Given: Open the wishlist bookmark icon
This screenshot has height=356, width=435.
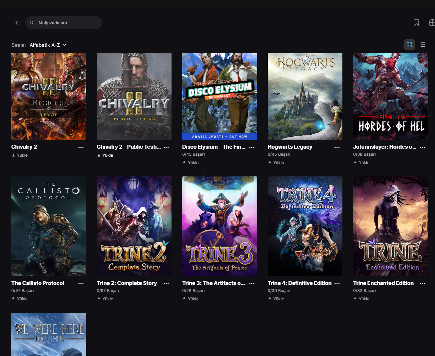Looking at the screenshot, I should pos(416,23).
